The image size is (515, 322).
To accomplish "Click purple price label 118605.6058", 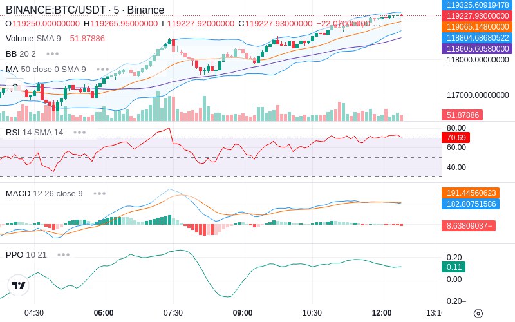I will [477, 49].
